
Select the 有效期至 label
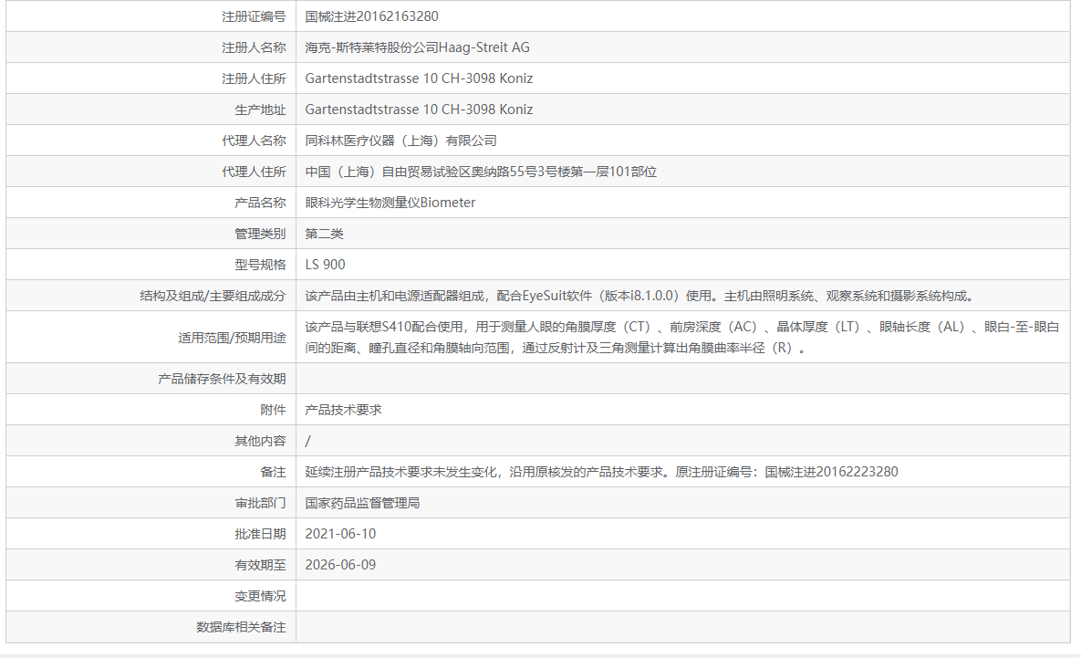coord(260,565)
